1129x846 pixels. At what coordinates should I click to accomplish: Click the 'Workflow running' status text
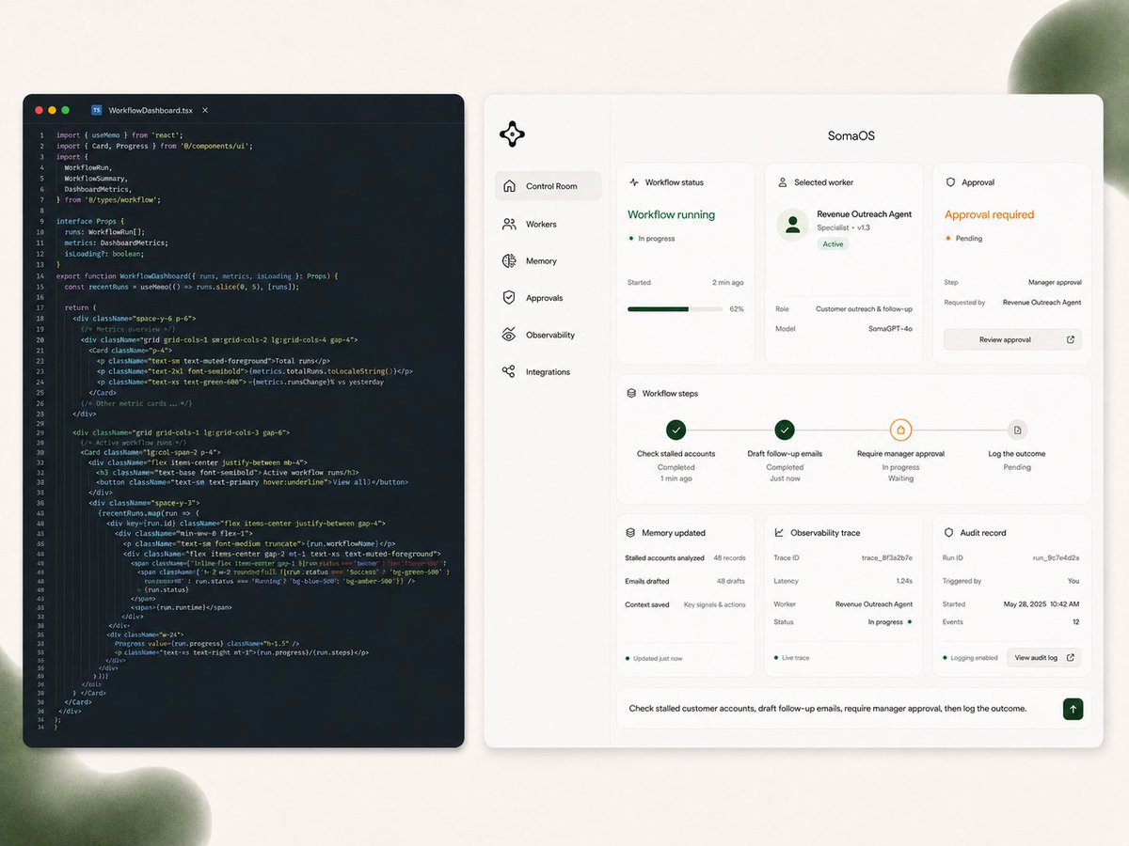671,214
